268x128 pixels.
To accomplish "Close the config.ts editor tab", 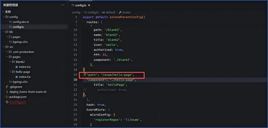I will 89,5.
